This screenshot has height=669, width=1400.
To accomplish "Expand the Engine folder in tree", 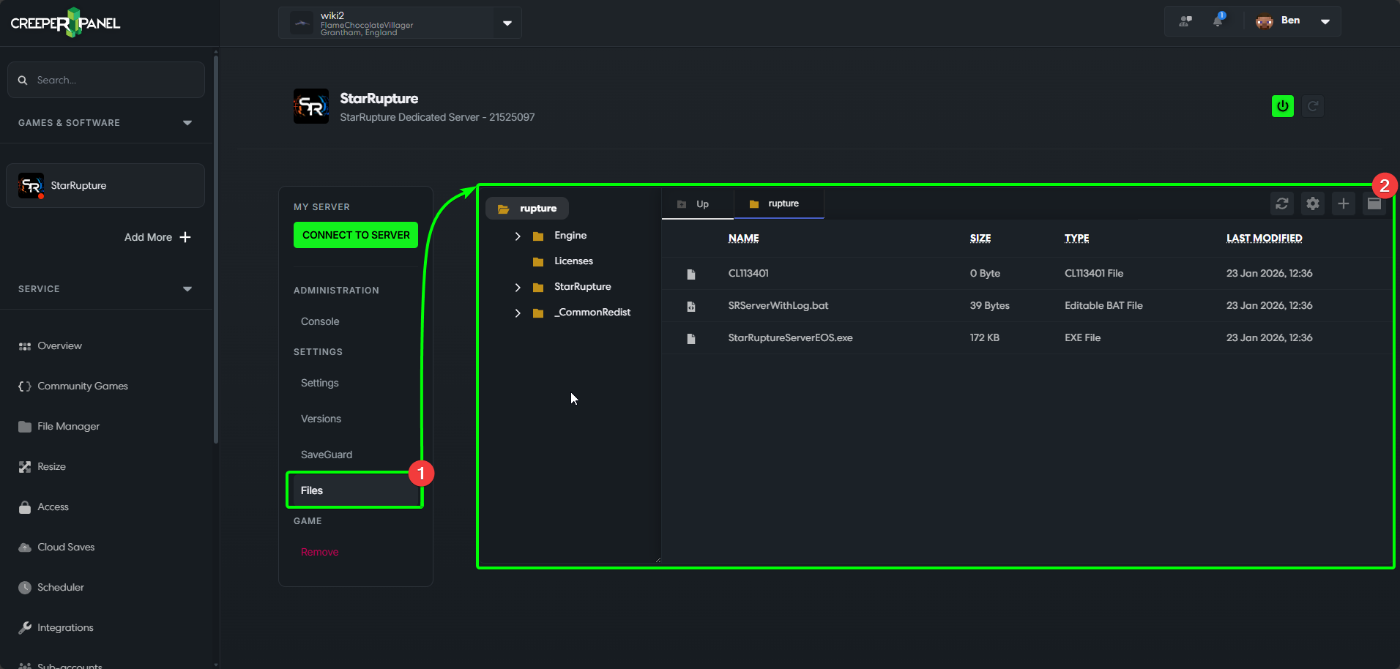I will point(518,236).
